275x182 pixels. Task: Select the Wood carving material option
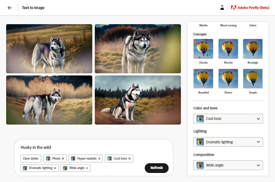pyautogui.click(x=228, y=26)
